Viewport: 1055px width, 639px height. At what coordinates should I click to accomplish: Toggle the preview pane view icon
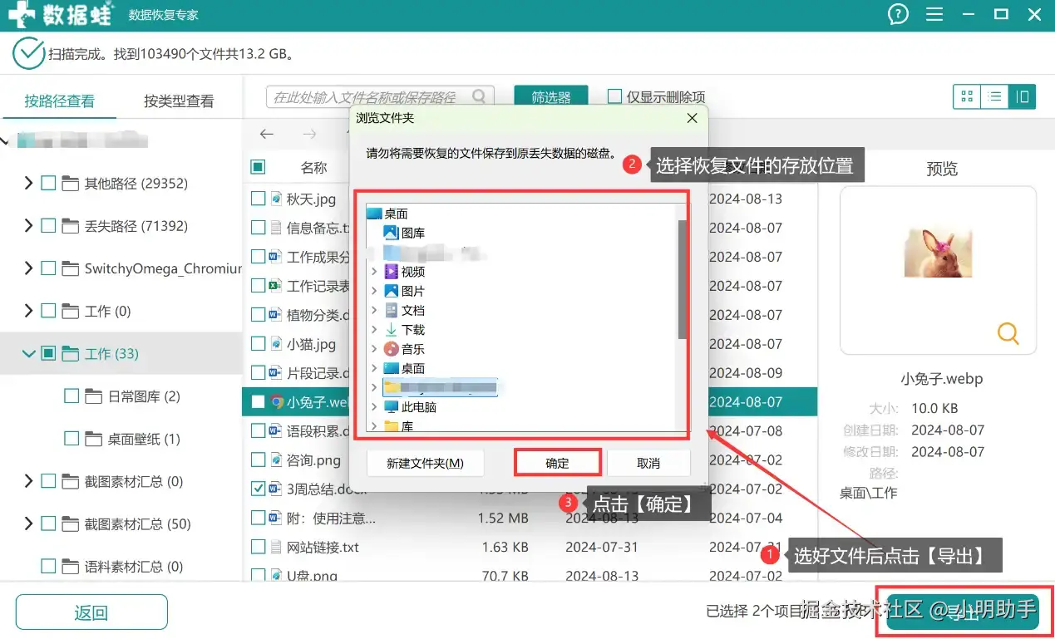1022,96
